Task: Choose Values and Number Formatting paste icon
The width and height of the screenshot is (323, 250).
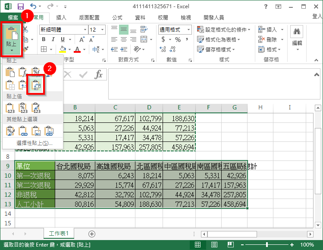Action: (x=23, y=108)
